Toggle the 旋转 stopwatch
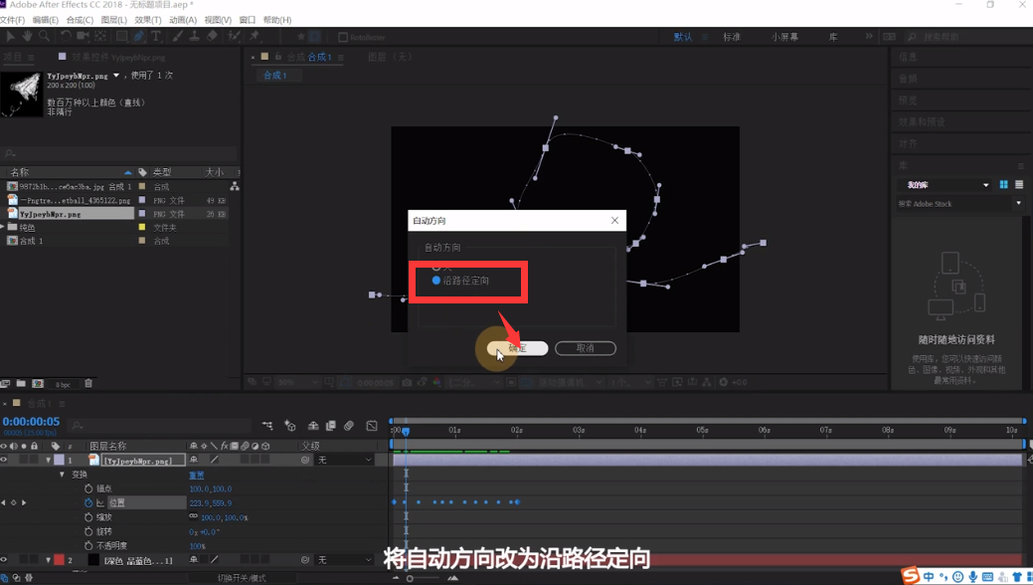 pos(88,531)
